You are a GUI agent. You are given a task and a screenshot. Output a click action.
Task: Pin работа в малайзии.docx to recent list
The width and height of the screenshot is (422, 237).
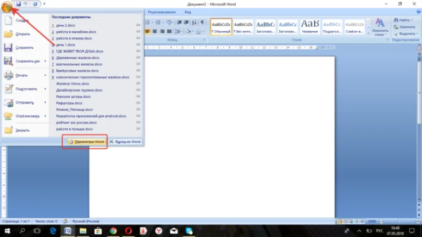[x=138, y=31]
